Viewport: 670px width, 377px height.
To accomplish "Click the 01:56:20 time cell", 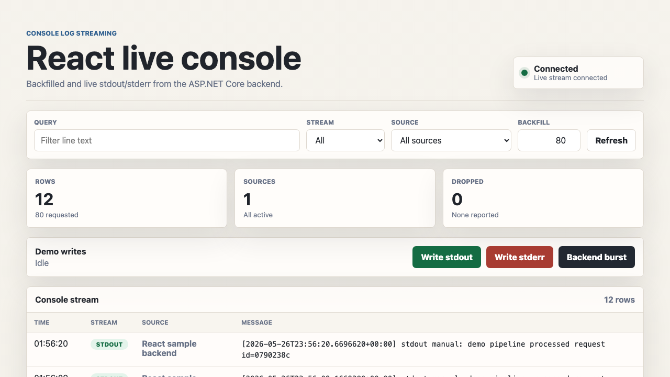I will (51, 343).
